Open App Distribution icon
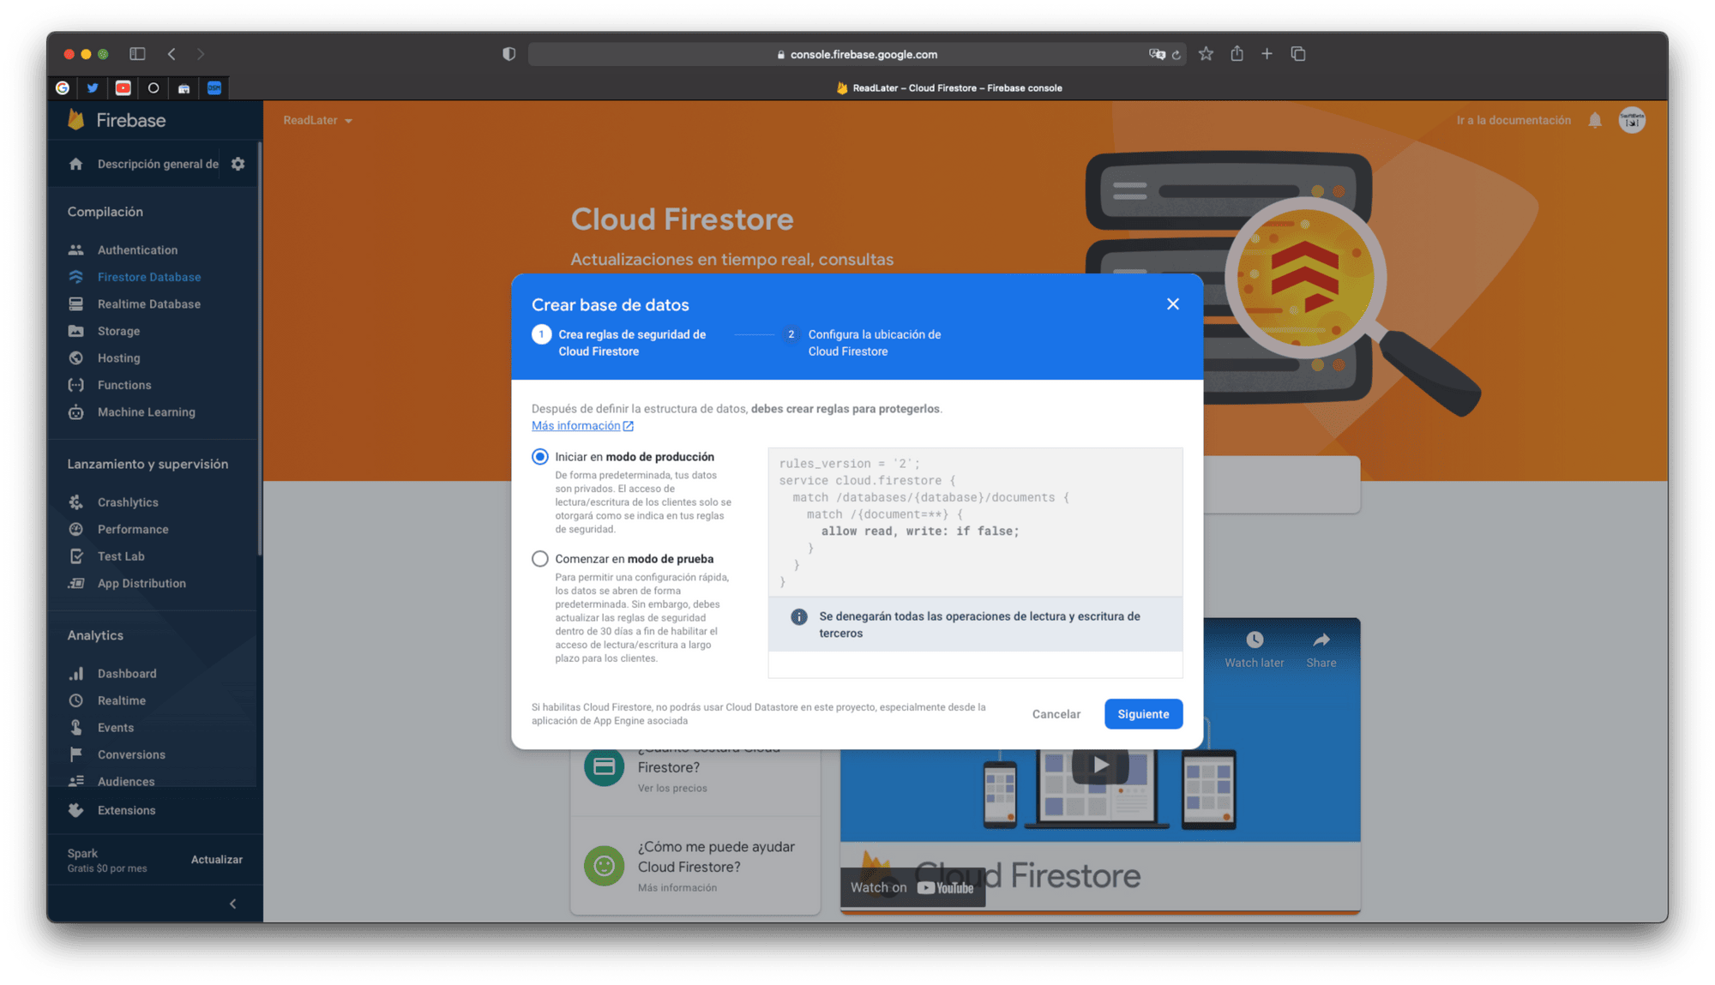 click(x=76, y=582)
